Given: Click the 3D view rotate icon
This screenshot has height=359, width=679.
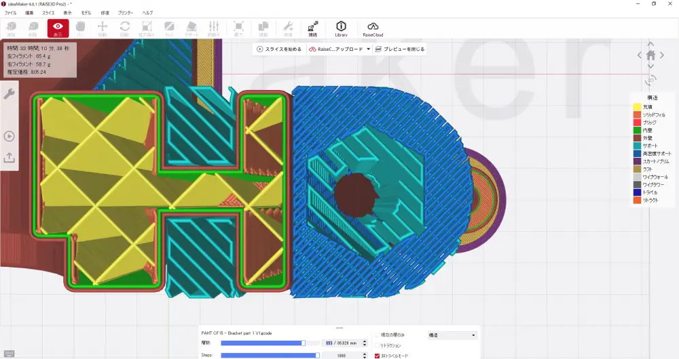Looking at the screenshot, I should [650, 79].
